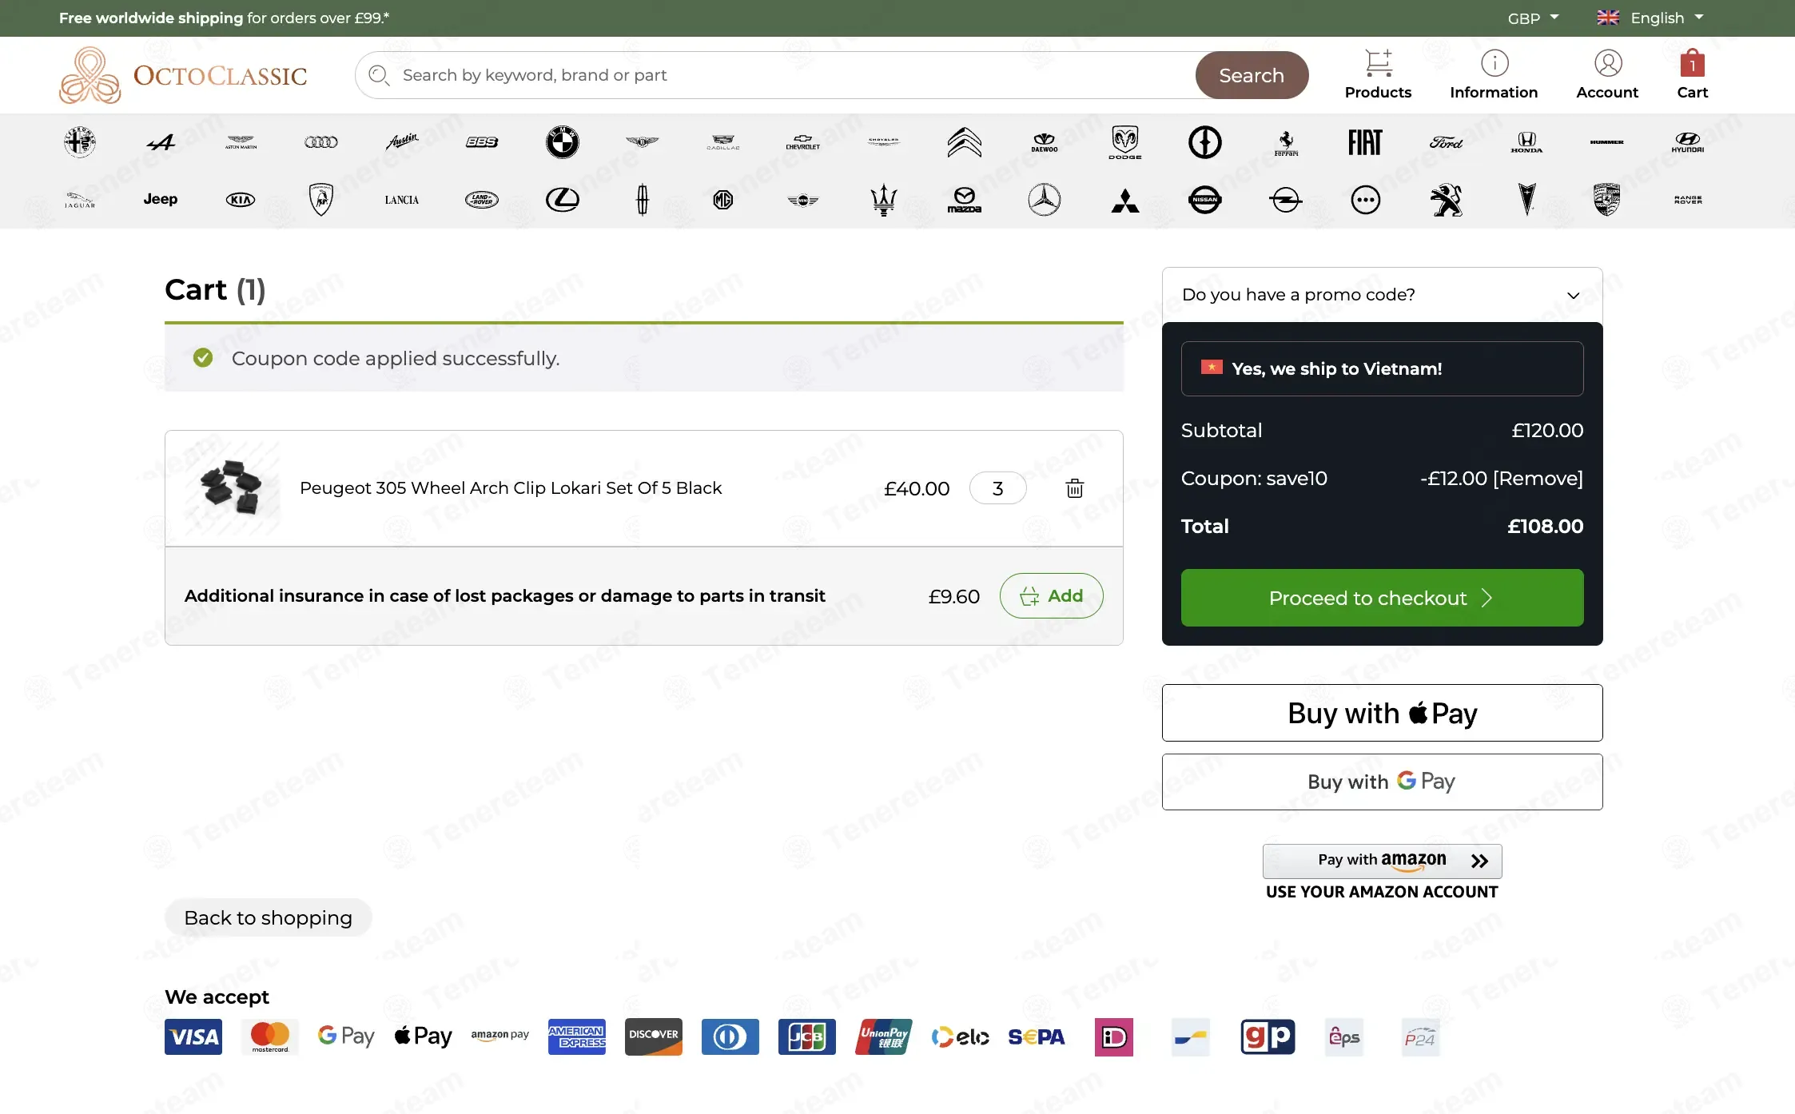Image resolution: width=1795 pixels, height=1114 pixels.
Task: Choose the Jeep brand logo
Action: 161,199
